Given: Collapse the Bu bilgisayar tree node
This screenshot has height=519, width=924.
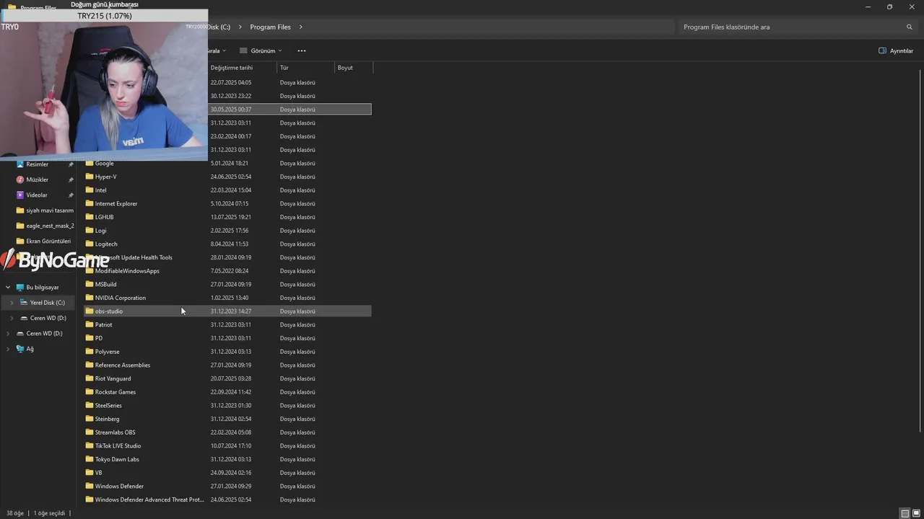Looking at the screenshot, I should click(8, 287).
